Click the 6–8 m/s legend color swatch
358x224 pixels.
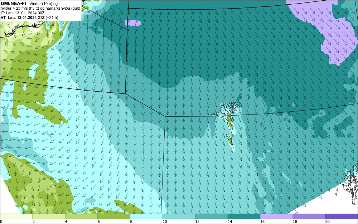tap(114, 216)
